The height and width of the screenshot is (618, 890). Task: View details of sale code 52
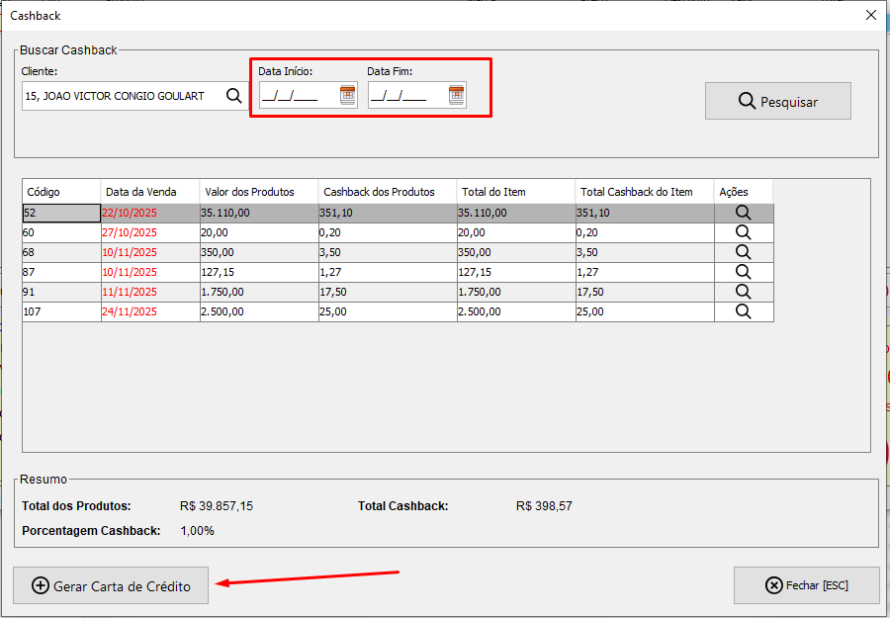[743, 213]
